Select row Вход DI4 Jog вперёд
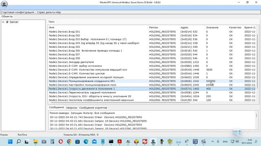The width and height of the screenshot is (261, 146). click(x=152, y=43)
